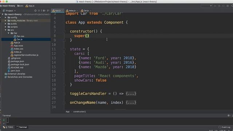Screen dimensions: 233x131
Task: Expand folded onChangeName body
Action: [131, 103]
